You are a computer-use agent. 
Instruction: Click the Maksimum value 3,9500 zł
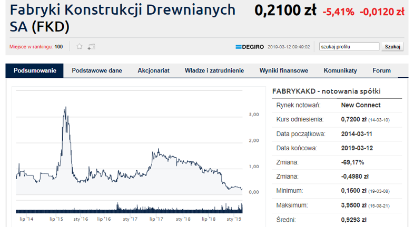[x=353, y=205]
